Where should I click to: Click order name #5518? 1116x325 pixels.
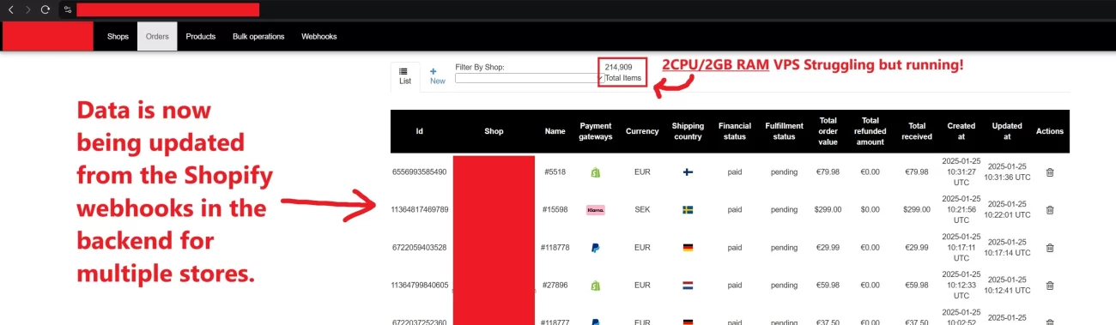555,172
